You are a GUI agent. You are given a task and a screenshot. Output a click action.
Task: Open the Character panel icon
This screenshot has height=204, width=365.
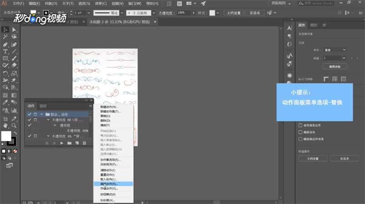tap(289, 28)
